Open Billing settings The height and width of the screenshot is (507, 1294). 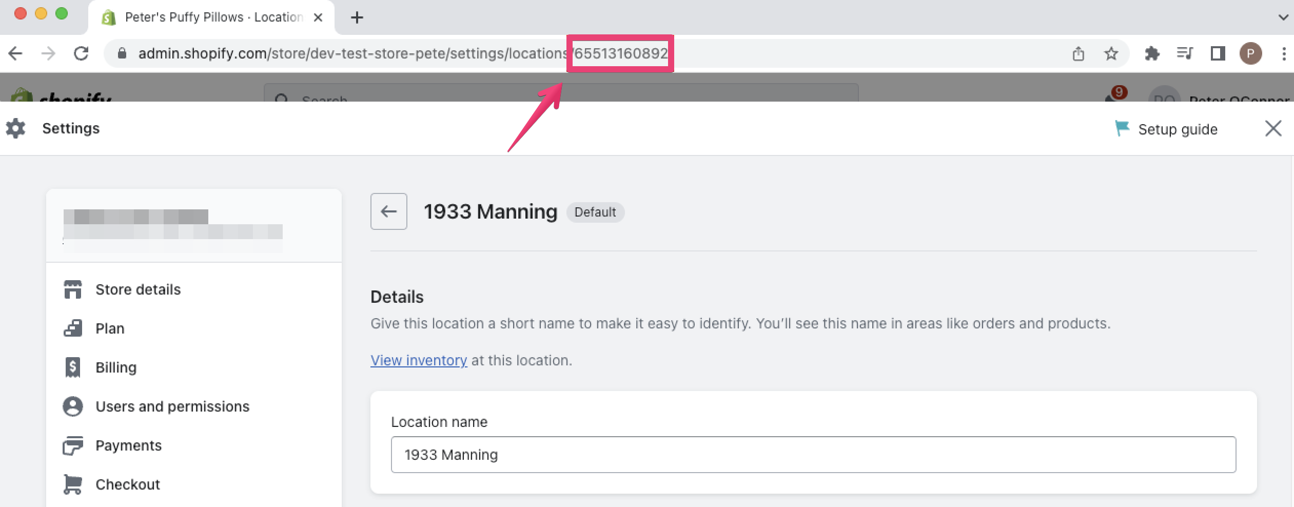116,367
